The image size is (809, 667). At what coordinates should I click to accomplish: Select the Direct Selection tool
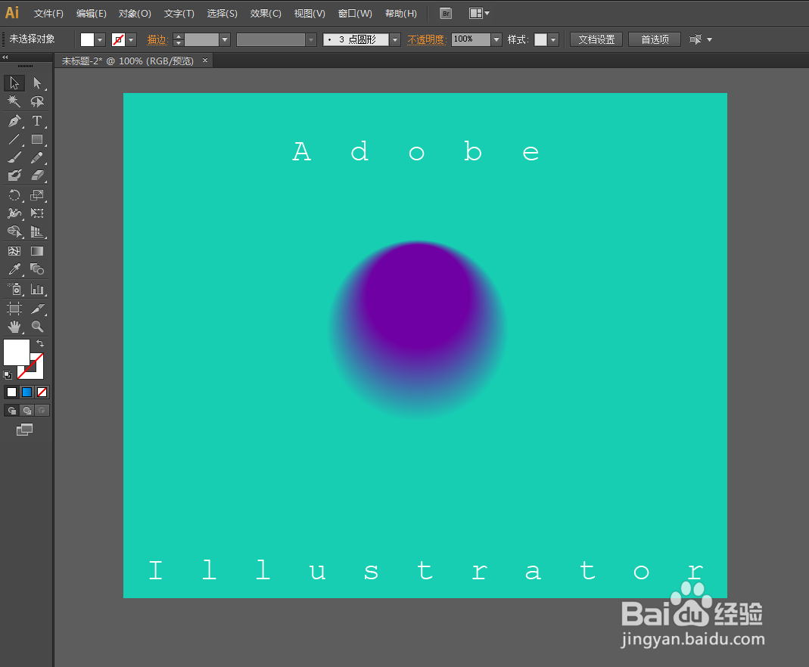pyautogui.click(x=36, y=82)
